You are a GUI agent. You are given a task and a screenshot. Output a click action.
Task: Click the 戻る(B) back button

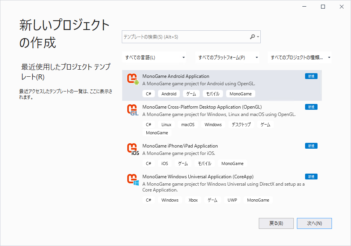276,223
